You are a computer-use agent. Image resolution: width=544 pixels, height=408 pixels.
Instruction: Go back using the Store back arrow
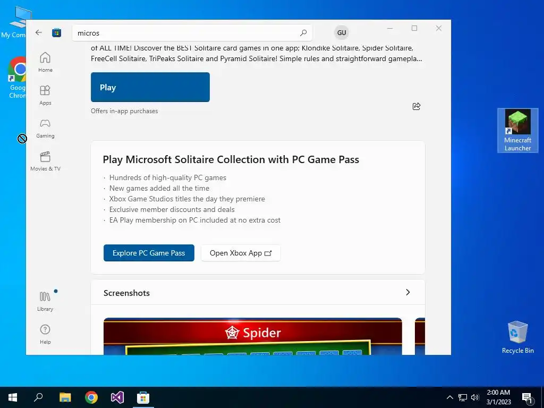point(38,32)
